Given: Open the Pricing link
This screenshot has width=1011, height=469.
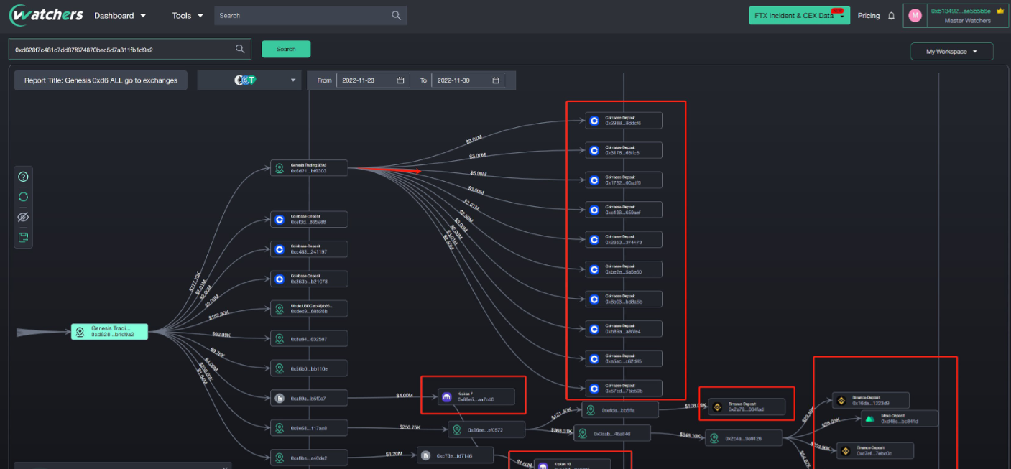Looking at the screenshot, I should pyautogui.click(x=868, y=16).
